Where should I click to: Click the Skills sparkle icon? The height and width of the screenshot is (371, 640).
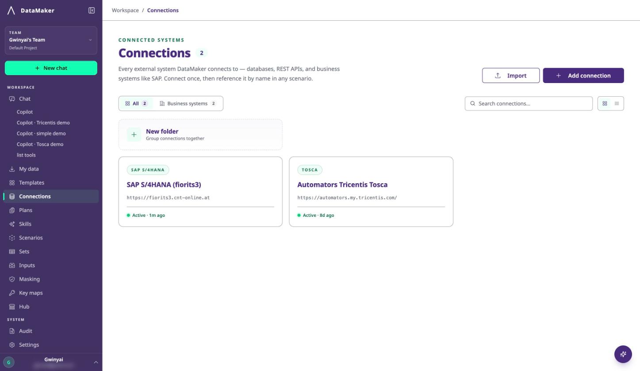click(12, 224)
